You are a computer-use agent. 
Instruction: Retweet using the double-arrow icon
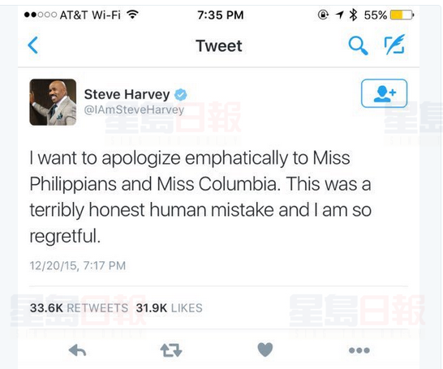[171, 350]
